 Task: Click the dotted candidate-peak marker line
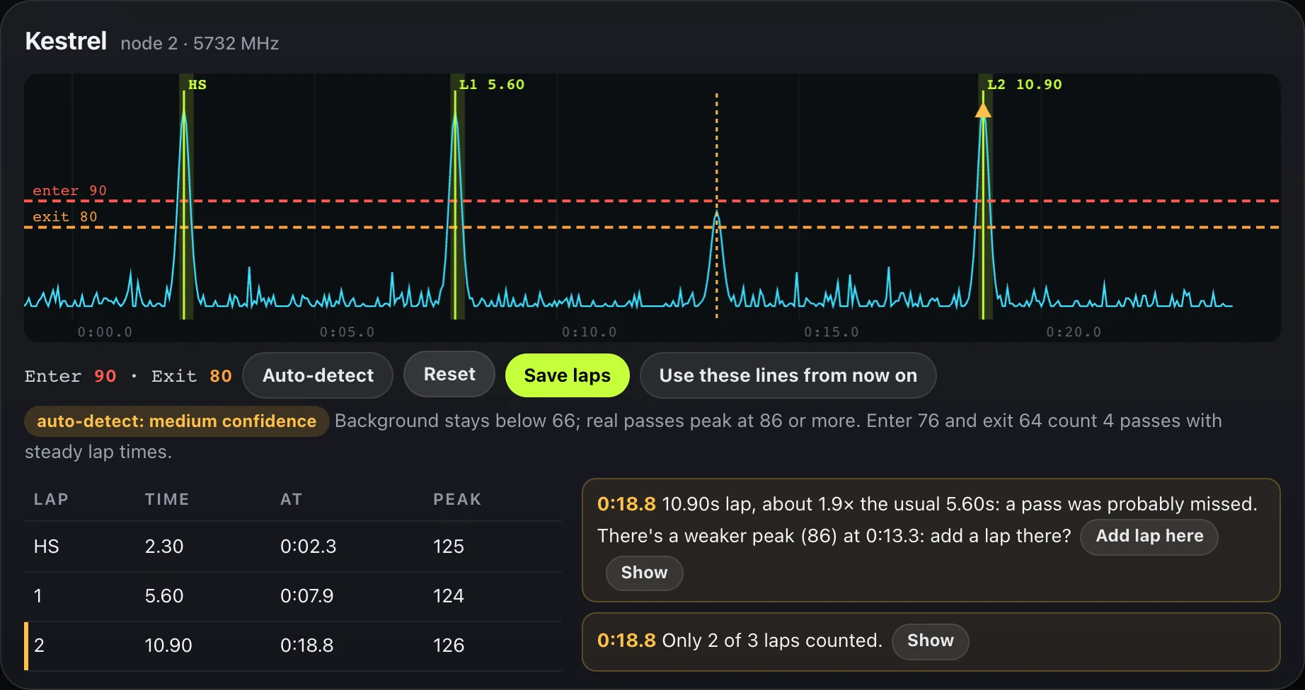(x=716, y=205)
